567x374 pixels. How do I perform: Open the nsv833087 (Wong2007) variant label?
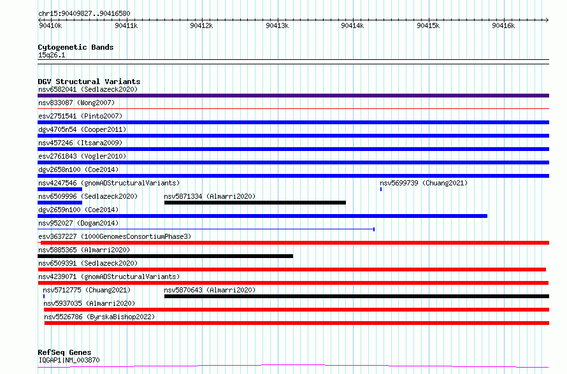[x=76, y=103]
